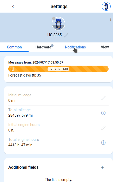This screenshot has height=182, width=113.
Task: Edit the Initial engine hours value
Action: click(x=103, y=128)
